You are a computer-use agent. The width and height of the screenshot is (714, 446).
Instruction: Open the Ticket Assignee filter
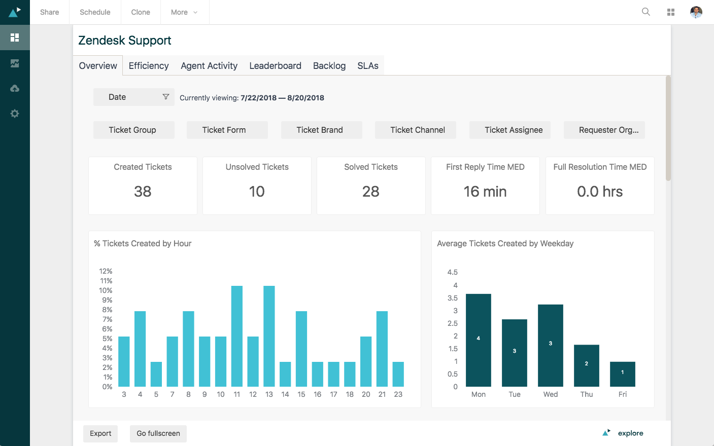point(510,130)
